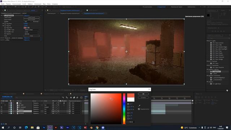
Task: Expand the Fog Near property
Action: pyautogui.click(x=3, y=23)
